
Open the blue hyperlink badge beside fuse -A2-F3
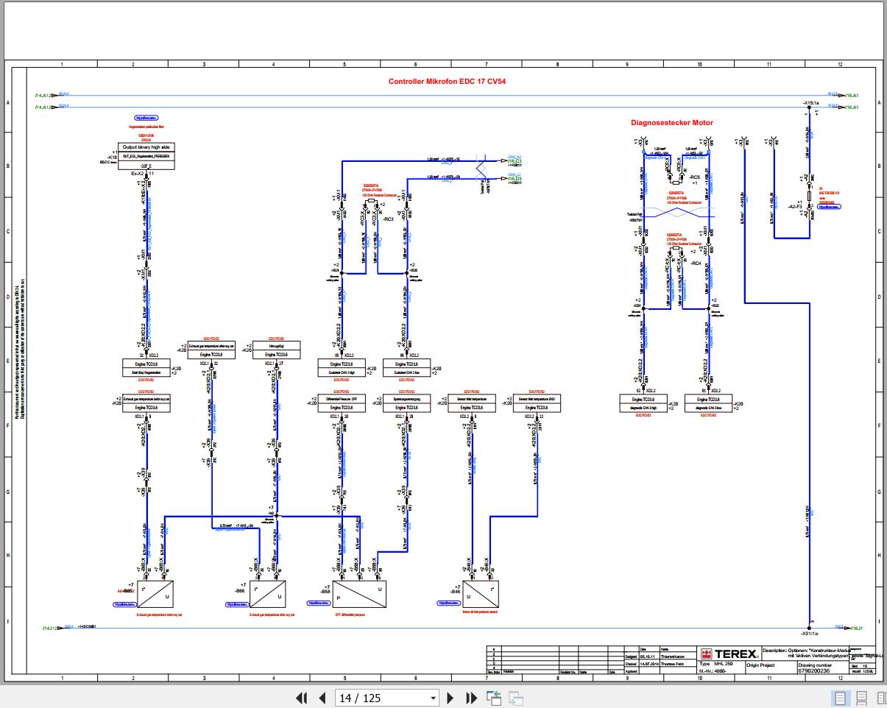[830, 207]
